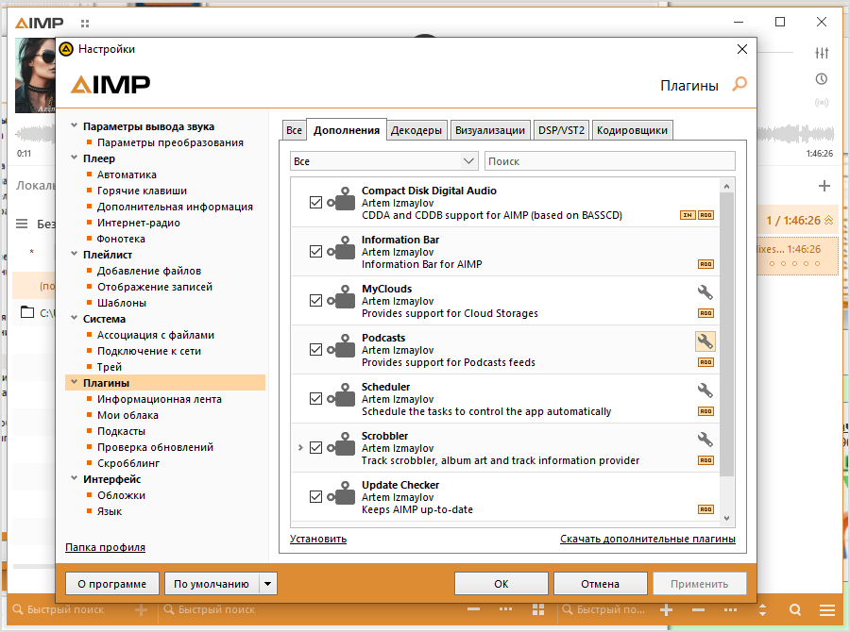Switch to the Декодеры tab
The image size is (850, 632).
[416, 131]
